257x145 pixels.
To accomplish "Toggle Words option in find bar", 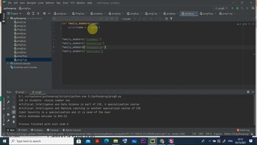I will click(112, 19).
